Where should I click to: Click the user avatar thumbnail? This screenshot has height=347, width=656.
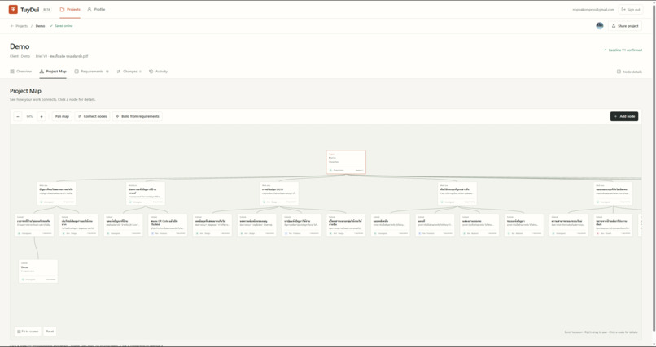coord(600,26)
